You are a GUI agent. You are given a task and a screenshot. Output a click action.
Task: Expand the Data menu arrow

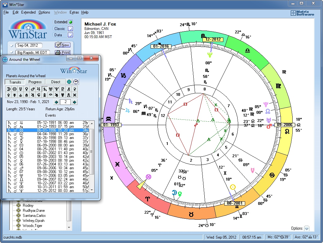(x=70, y=35)
